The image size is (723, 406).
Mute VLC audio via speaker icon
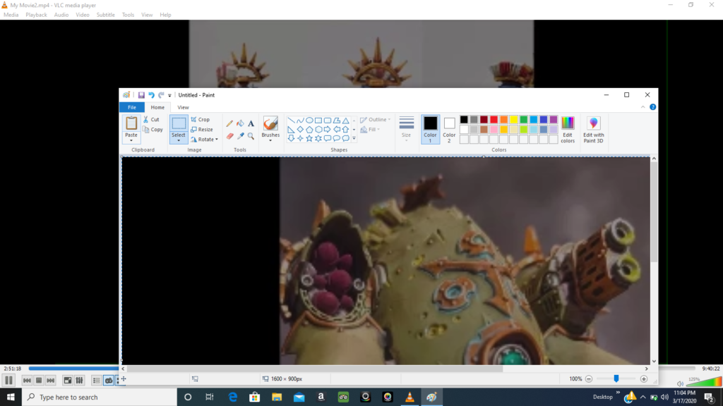pyautogui.click(x=680, y=383)
